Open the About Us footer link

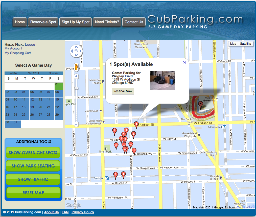(x=52, y=212)
